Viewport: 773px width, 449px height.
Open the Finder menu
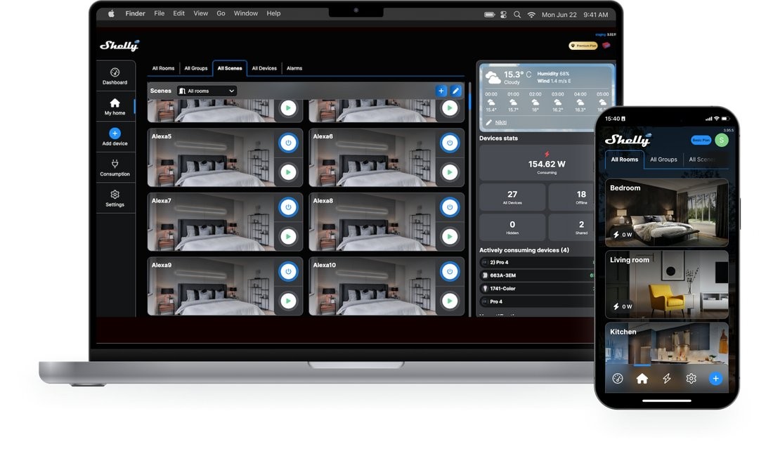[x=135, y=13]
